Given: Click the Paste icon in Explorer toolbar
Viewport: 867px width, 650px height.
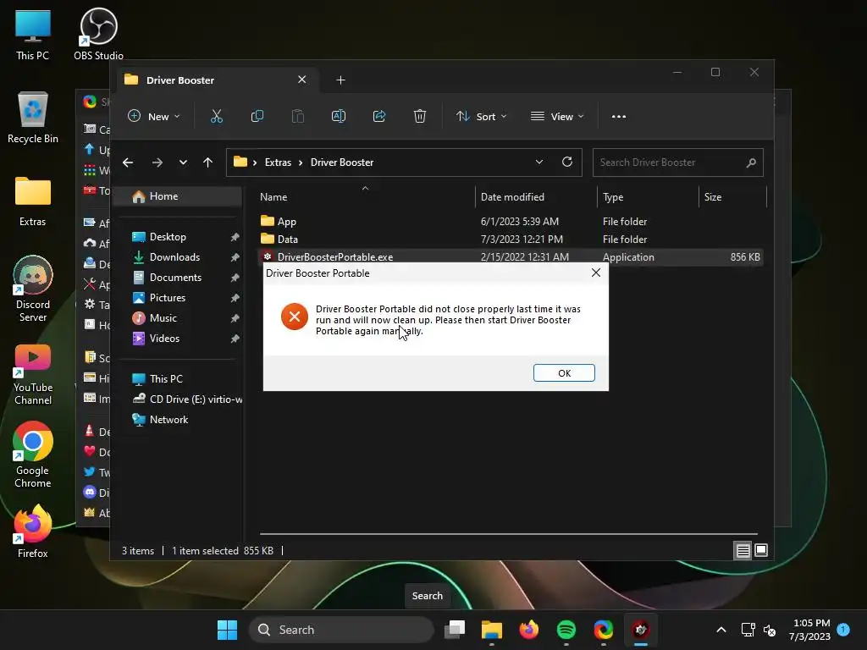Looking at the screenshot, I should [x=297, y=116].
